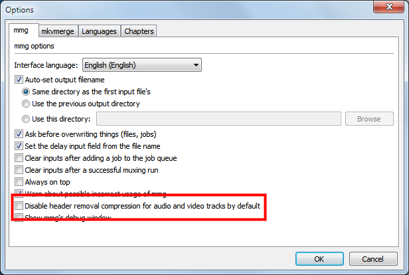Check Disable header removal compression option
The width and height of the screenshot is (409, 275).
(19, 206)
